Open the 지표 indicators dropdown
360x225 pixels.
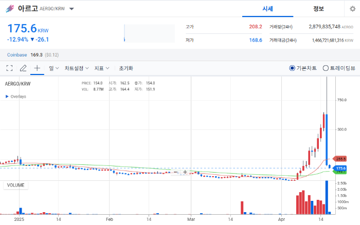point(102,68)
